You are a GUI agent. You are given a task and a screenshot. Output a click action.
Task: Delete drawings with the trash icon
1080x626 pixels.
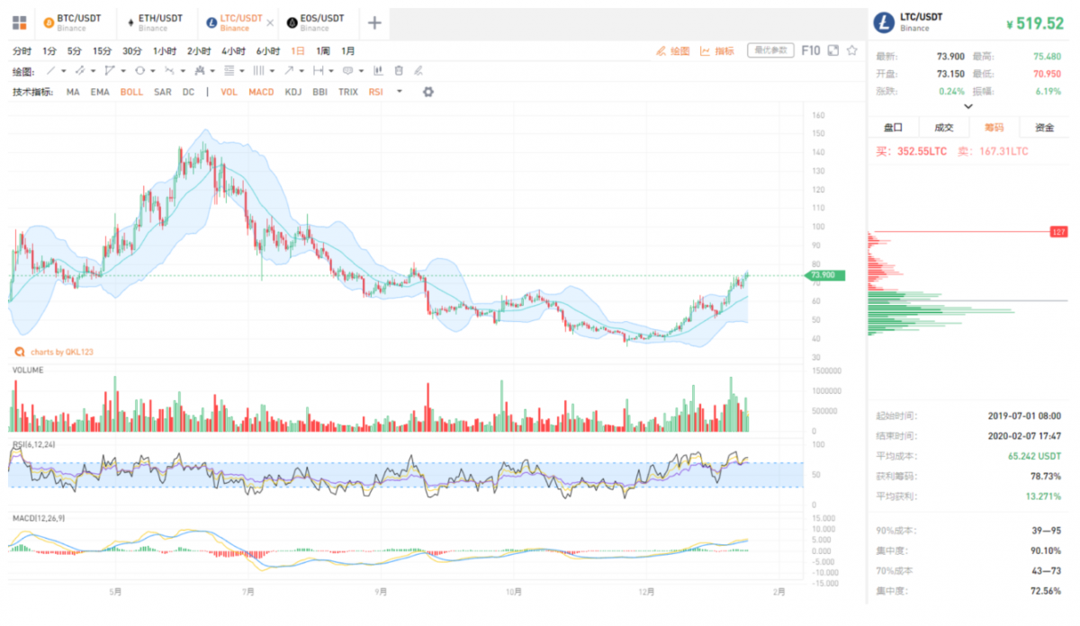click(x=399, y=70)
